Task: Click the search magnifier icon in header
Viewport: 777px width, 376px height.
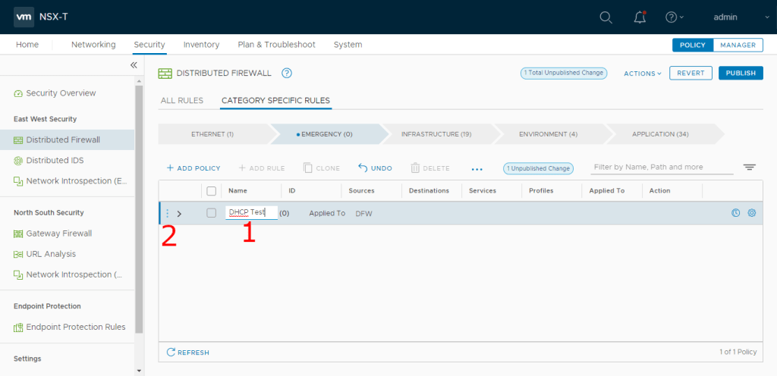Action: point(606,17)
